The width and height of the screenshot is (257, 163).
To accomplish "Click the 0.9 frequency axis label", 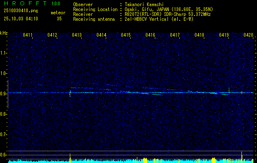I will point(4,93).
